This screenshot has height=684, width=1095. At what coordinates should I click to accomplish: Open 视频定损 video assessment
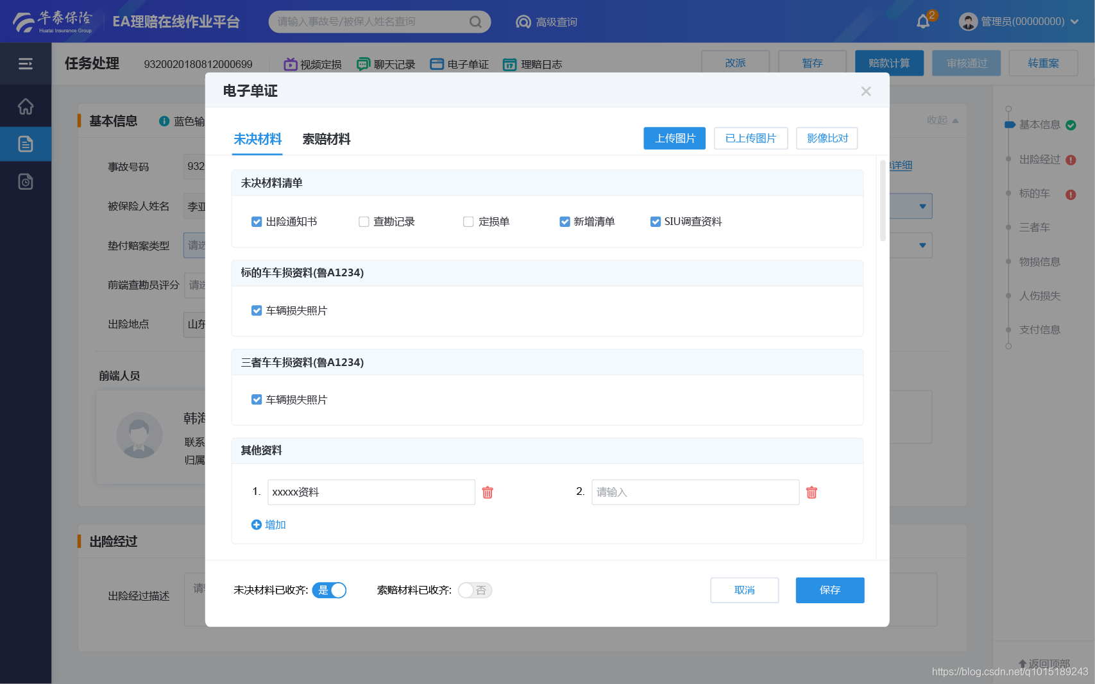312,64
